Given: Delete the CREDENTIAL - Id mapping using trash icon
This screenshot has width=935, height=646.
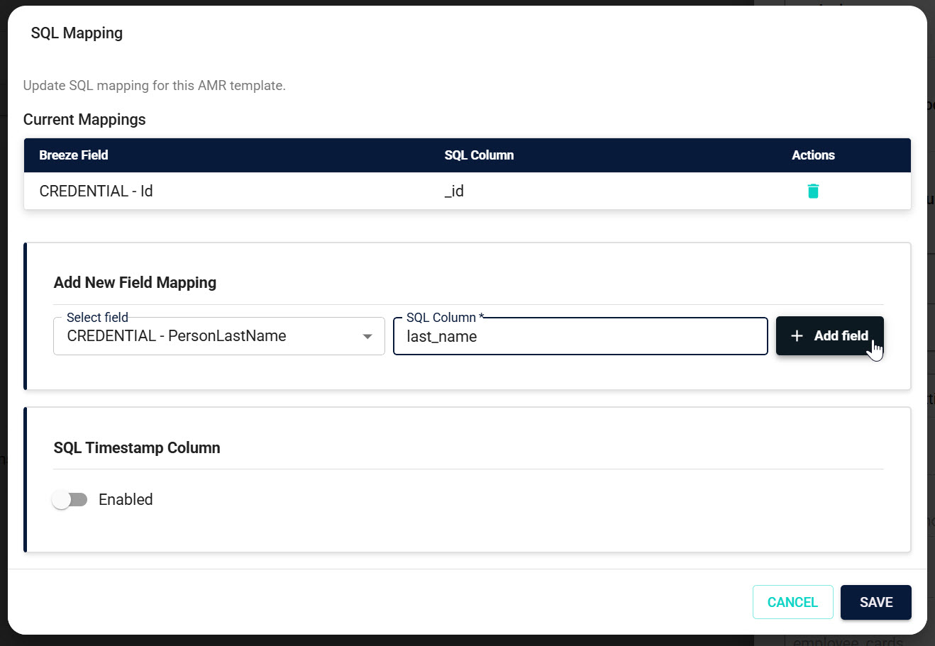Looking at the screenshot, I should coord(813,191).
